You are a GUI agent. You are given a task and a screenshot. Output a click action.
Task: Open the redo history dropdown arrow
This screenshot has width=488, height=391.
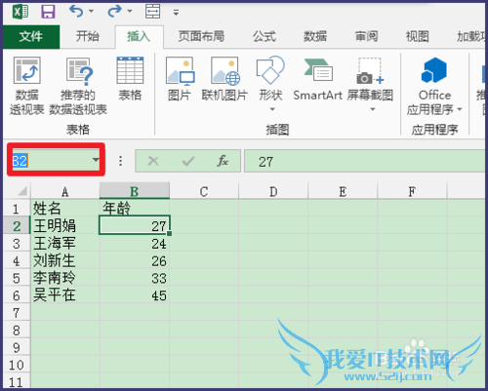point(130,12)
